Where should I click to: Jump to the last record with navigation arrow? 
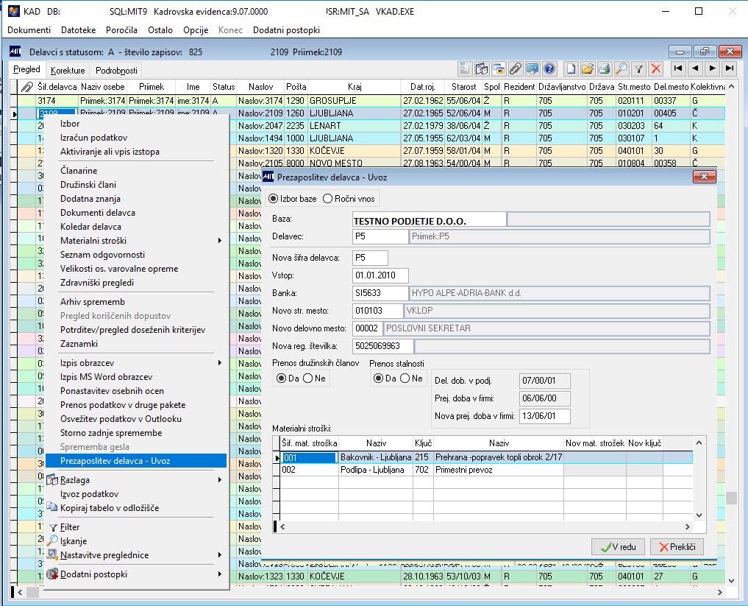730,68
